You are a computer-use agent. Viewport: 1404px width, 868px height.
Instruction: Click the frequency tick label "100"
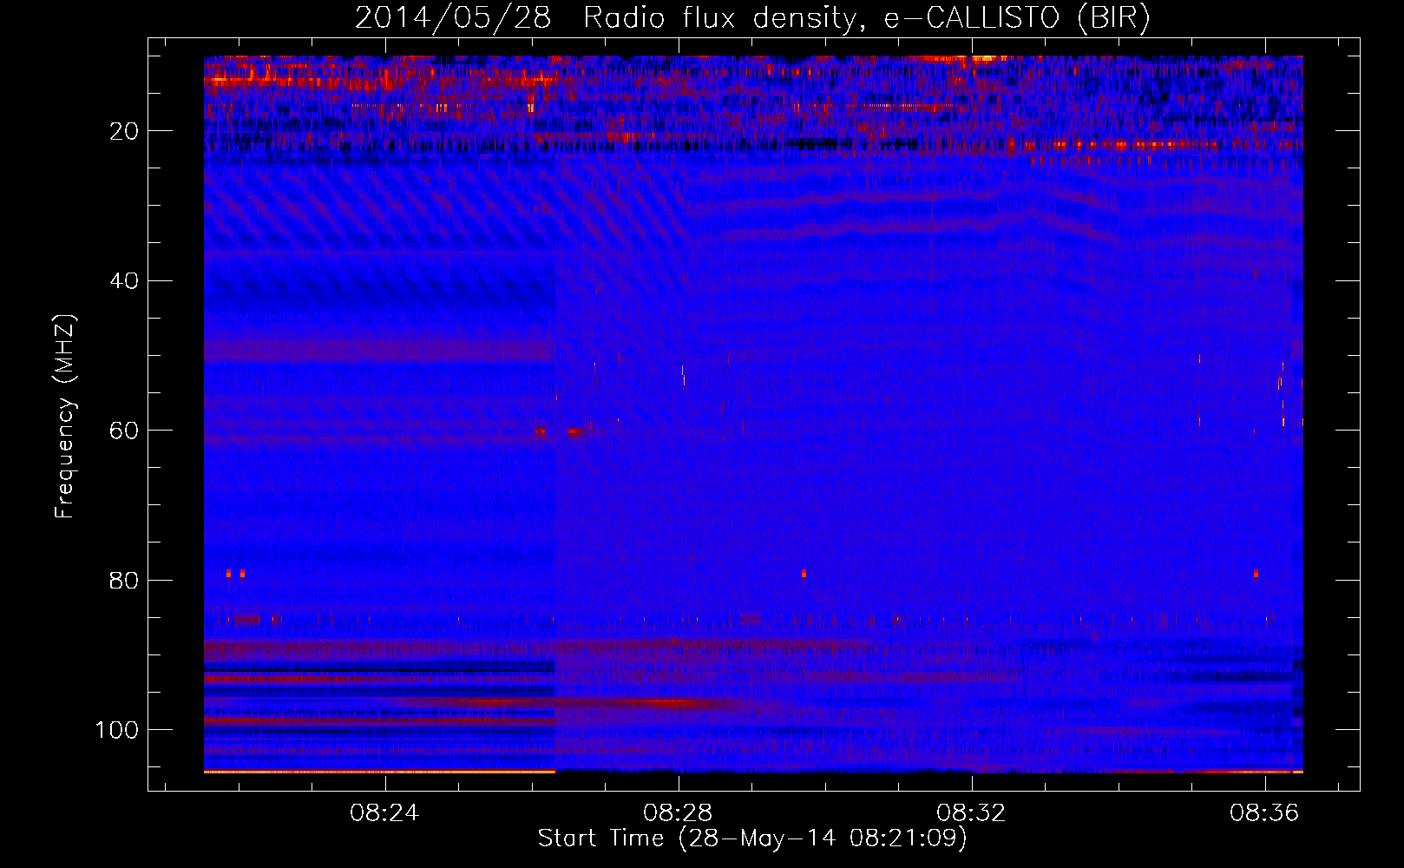[117, 730]
